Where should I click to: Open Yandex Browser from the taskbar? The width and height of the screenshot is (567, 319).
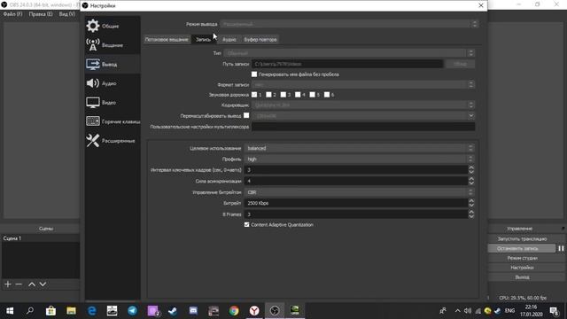[x=254, y=311]
